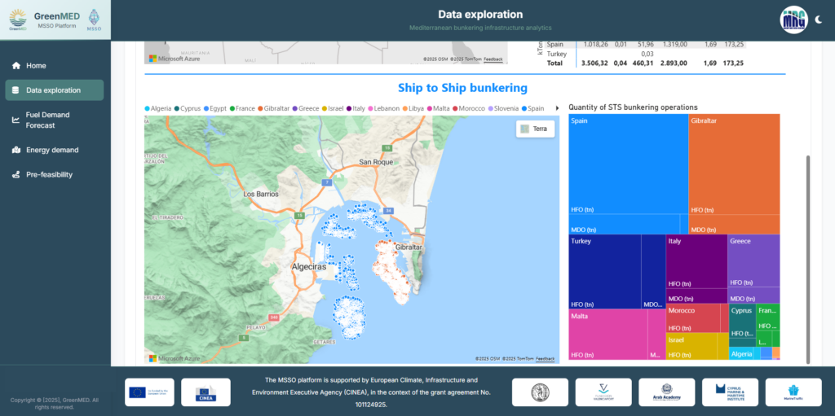Click the CINEA logo in the footer
The height and width of the screenshot is (416, 835).
coord(205,392)
